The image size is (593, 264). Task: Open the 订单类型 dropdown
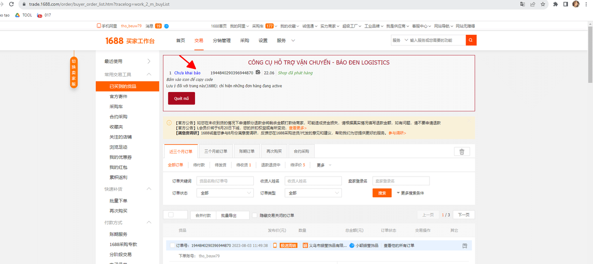313,193
